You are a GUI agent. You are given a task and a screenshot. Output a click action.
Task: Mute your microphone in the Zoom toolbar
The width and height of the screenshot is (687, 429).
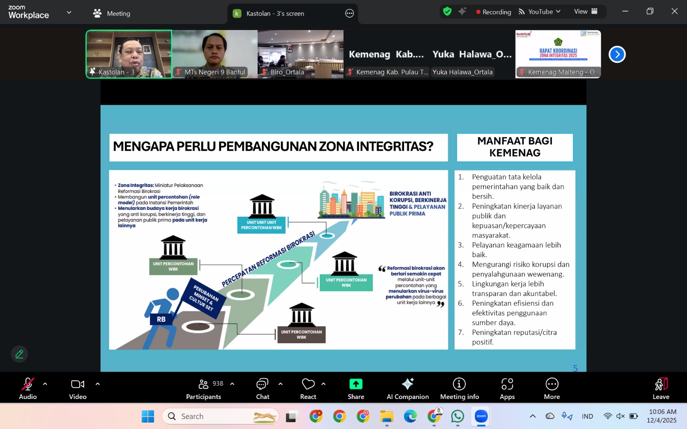point(27,384)
